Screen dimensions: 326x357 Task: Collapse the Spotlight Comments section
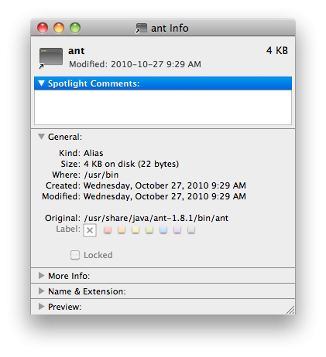(x=41, y=83)
